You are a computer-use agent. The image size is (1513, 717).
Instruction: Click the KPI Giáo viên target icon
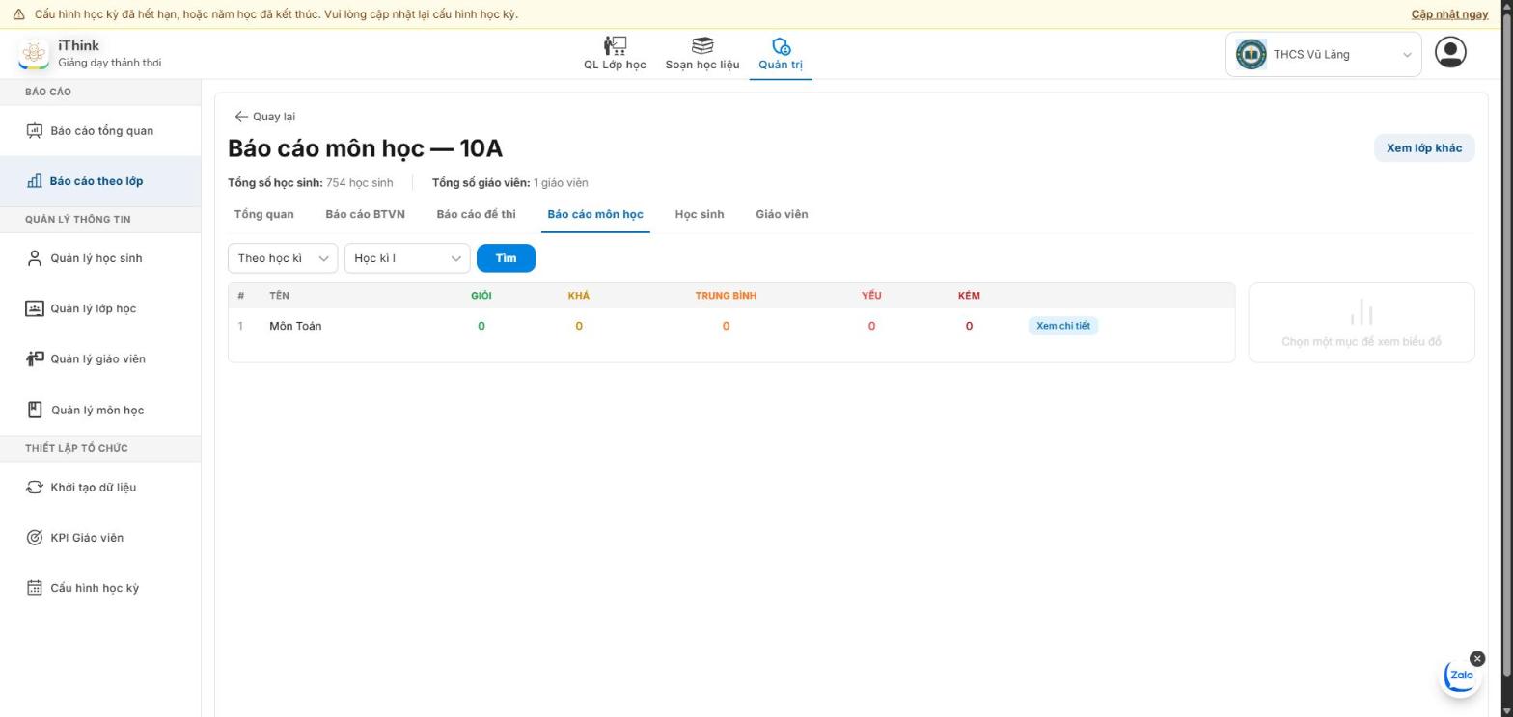(x=35, y=538)
